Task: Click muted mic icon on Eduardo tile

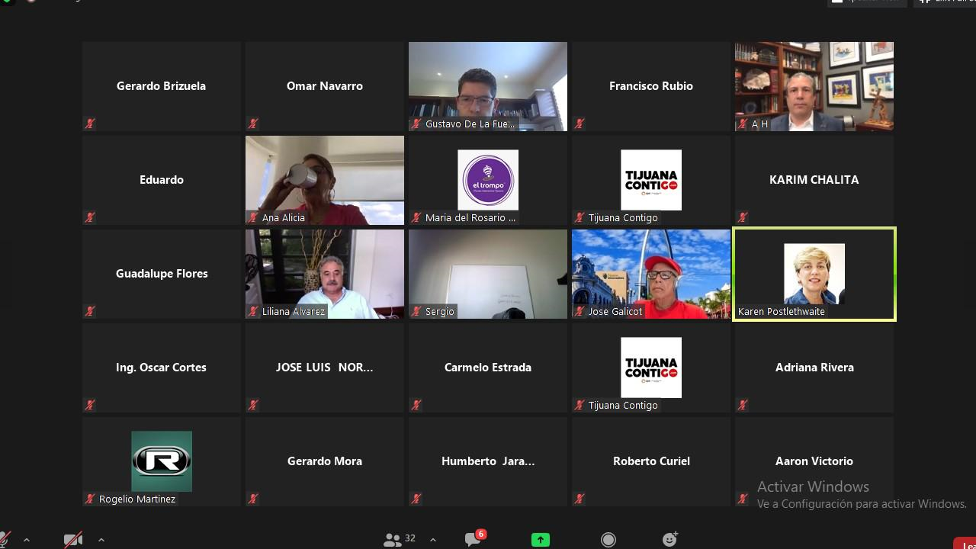Action: click(90, 217)
